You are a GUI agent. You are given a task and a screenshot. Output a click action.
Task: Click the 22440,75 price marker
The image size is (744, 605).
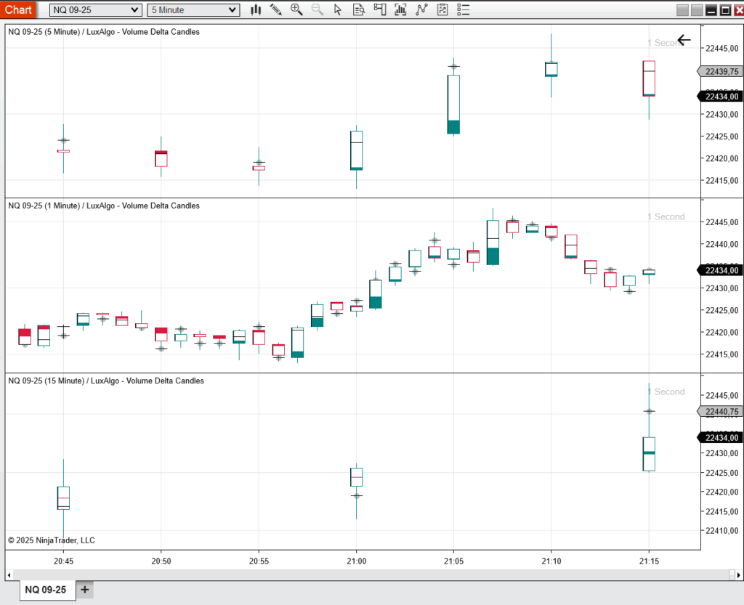coord(720,412)
